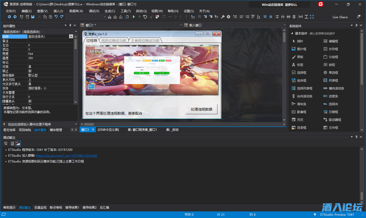Select the 编辑框 edit box component
Screen dimensions: 366x218
(x=331, y=41)
